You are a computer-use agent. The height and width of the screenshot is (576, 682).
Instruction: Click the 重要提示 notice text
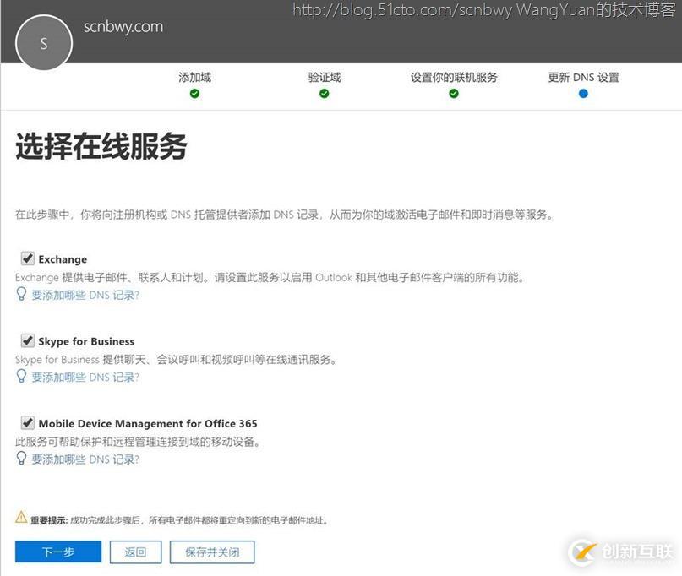pos(179,520)
